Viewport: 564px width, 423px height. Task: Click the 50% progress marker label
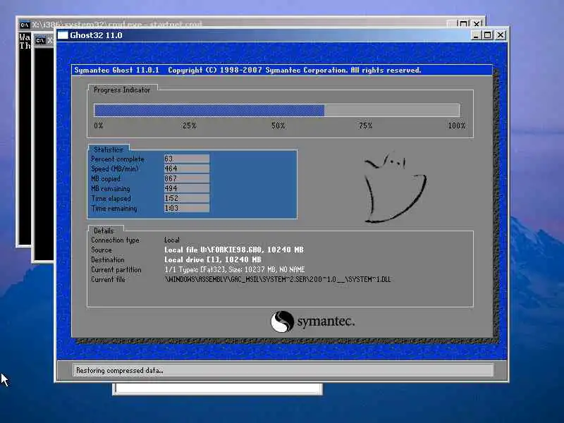(278, 125)
